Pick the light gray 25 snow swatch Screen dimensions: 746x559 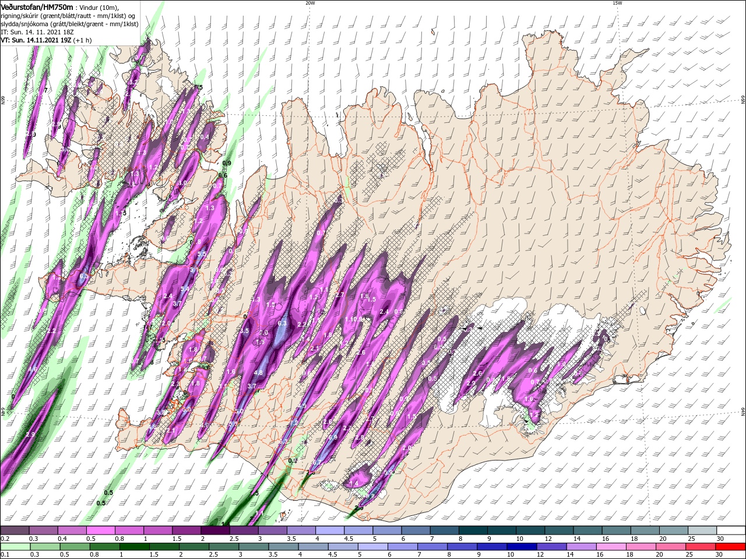click(703, 530)
